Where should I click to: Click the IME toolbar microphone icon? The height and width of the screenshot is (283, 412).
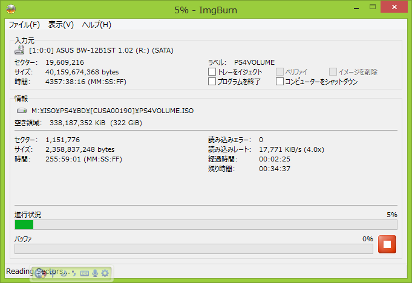[x=95, y=273]
